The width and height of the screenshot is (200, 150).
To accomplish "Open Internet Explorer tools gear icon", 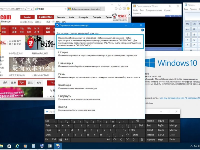I will (124, 8).
